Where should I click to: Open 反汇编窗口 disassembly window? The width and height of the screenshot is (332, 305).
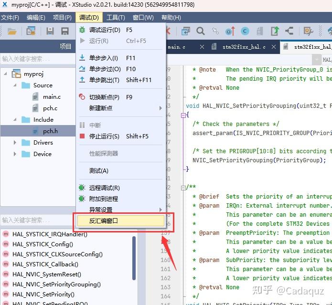(x=121, y=221)
